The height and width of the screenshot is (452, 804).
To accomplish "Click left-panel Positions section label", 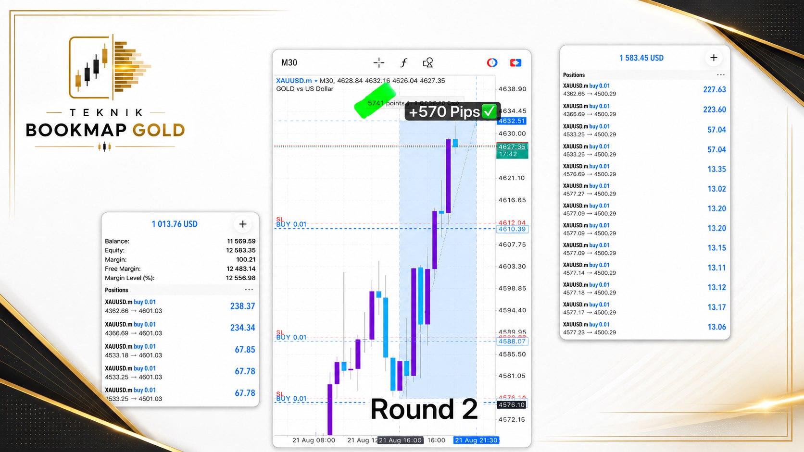I will (116, 290).
